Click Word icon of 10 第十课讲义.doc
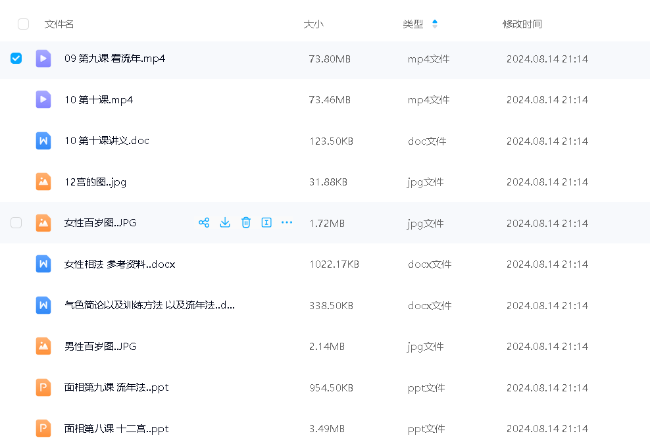The width and height of the screenshot is (650, 446). (43, 141)
